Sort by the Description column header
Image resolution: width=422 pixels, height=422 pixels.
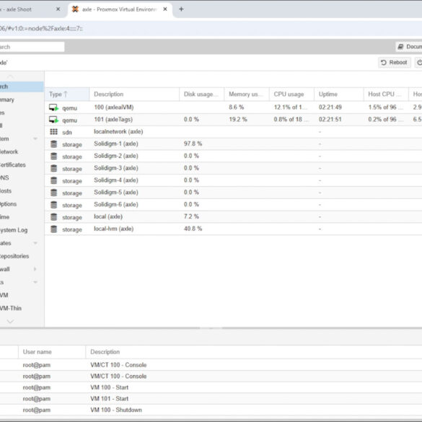coord(134,94)
